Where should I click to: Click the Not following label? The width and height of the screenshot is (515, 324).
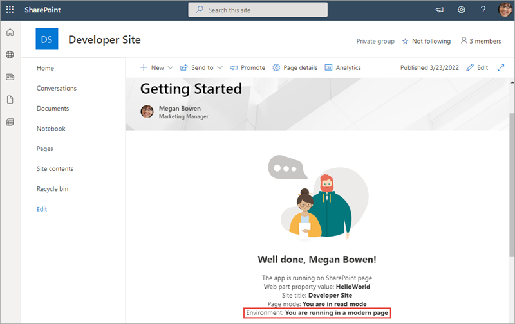click(x=431, y=41)
